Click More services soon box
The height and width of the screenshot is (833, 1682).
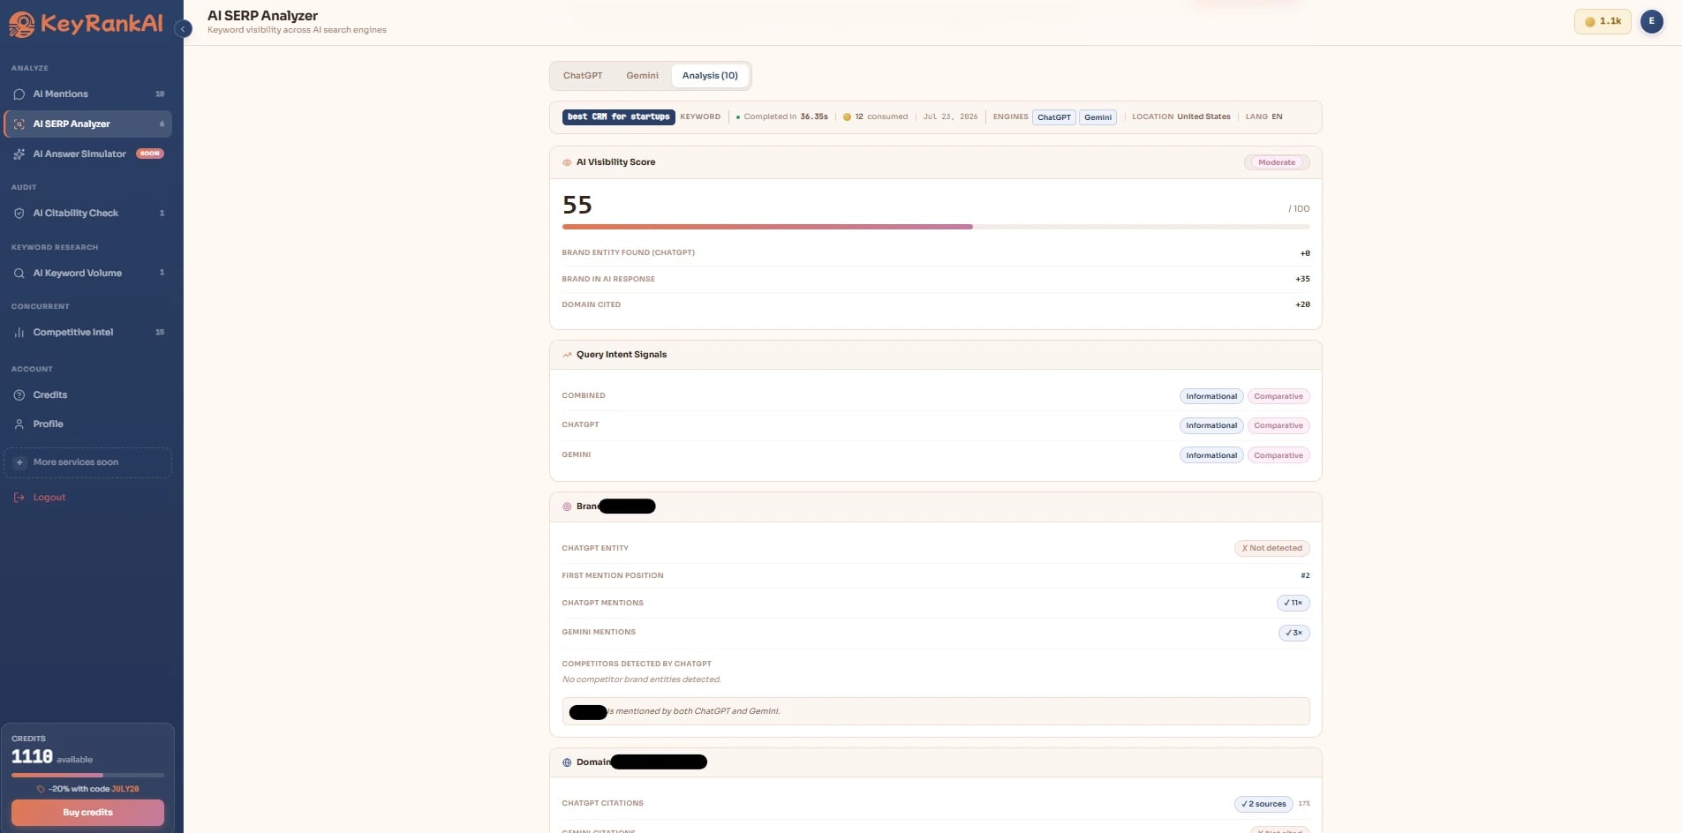pos(87,462)
